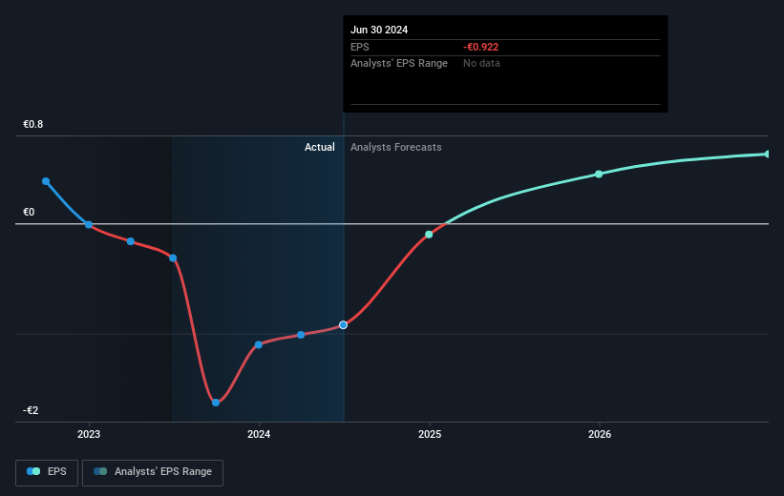This screenshot has height=496, width=784.
Task: Toggle the Analysts' EPS Range legend
Action: [153, 472]
